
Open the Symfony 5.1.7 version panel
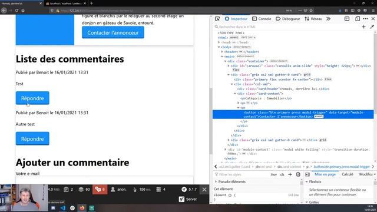(x=189, y=190)
